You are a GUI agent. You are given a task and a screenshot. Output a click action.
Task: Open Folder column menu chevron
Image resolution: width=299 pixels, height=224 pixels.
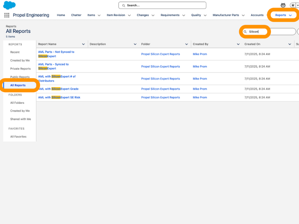click(187, 44)
